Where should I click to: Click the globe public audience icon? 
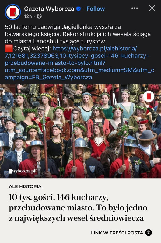[39, 16]
